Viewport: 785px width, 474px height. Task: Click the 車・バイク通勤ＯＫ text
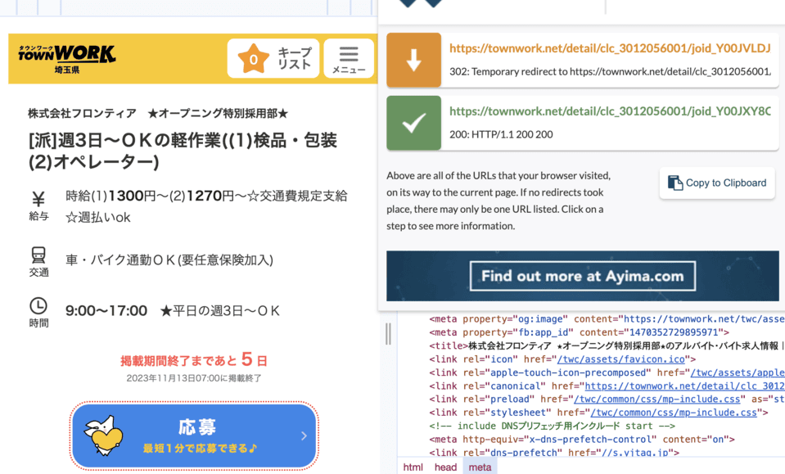[169, 260]
